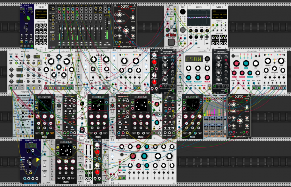Click the red Out port on Contrast module
Image resolution: width=291 pixels, height=187 pixels.
[x=82, y=129]
